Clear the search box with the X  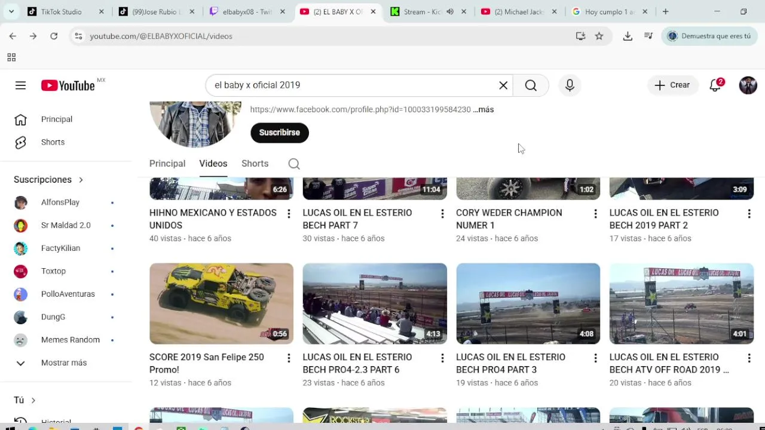503,85
